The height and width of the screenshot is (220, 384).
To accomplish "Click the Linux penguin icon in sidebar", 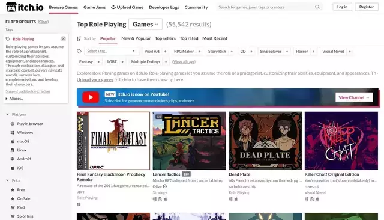I will coord(13,150).
